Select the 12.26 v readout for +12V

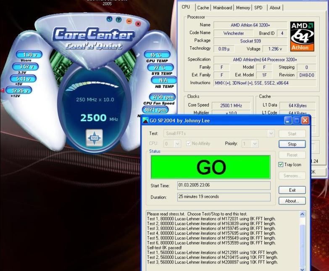(x=18, y=90)
